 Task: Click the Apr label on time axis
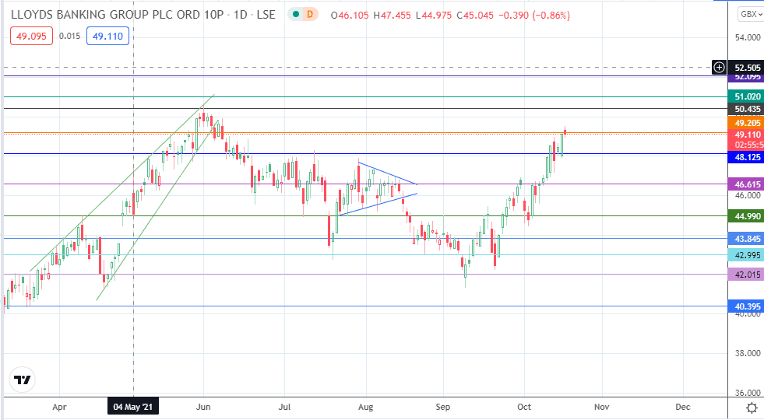[59, 407]
